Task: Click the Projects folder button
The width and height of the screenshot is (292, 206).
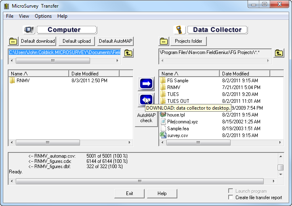Action: 189,41
